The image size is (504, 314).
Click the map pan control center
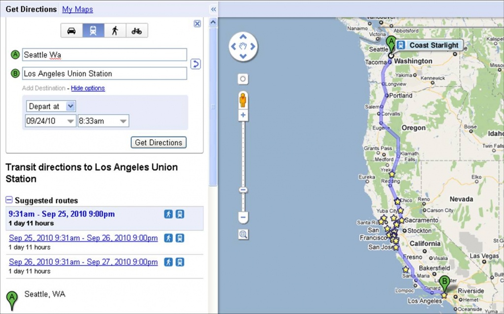[243, 47]
